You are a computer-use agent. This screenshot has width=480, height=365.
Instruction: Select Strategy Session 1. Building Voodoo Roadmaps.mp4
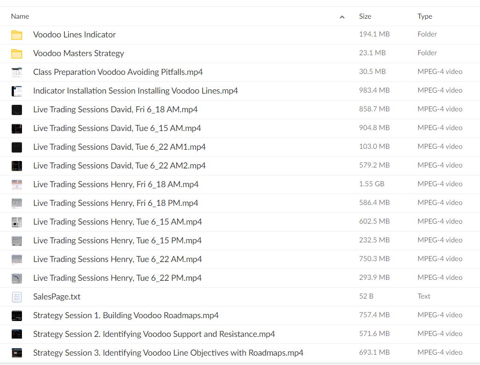(126, 315)
